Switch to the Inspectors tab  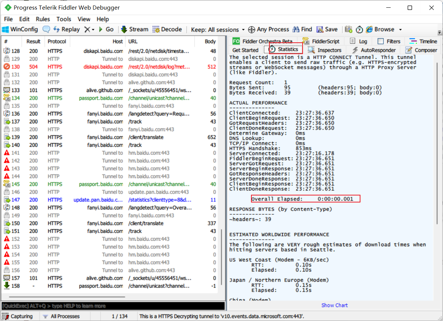tap(325, 50)
